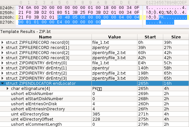Select the ushort elDiskNumber row

click(x=94, y=94)
